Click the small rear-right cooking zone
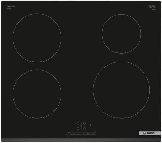162x143 pixels. tap(121, 34)
